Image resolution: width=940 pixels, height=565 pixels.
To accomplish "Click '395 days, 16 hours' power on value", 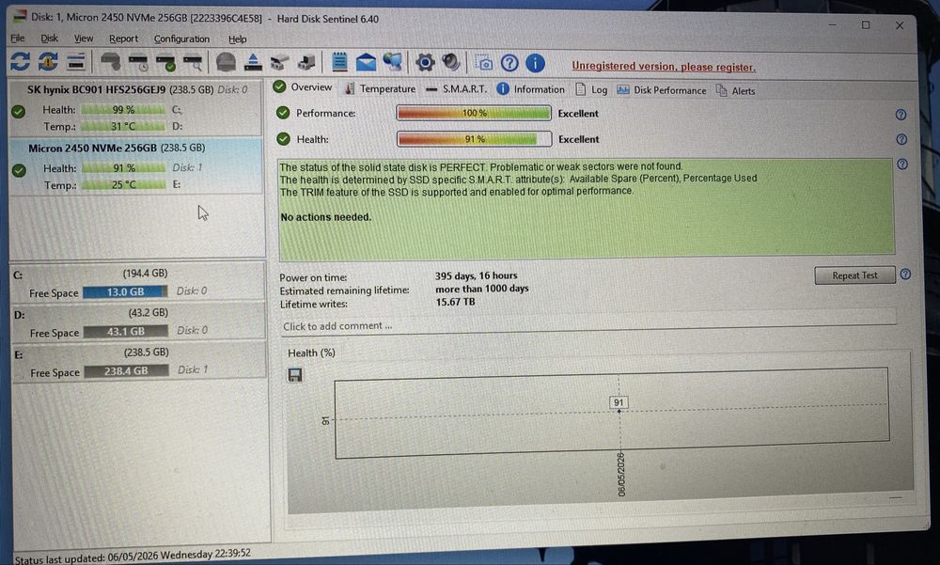I will (x=476, y=275).
